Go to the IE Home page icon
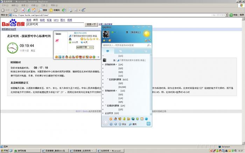245x153 pixels. [34, 10]
